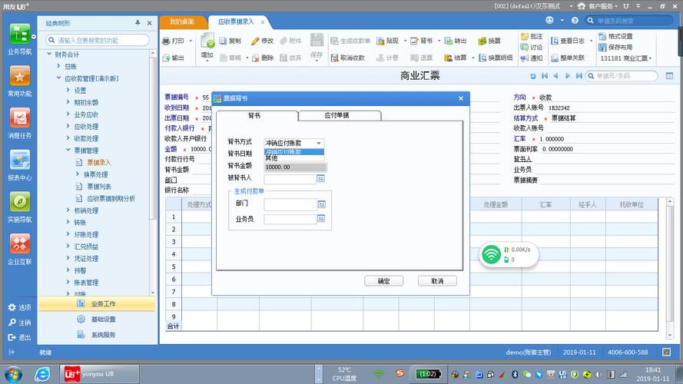Collapse the 财务会计 tree node
The image size is (683, 384).
point(49,54)
